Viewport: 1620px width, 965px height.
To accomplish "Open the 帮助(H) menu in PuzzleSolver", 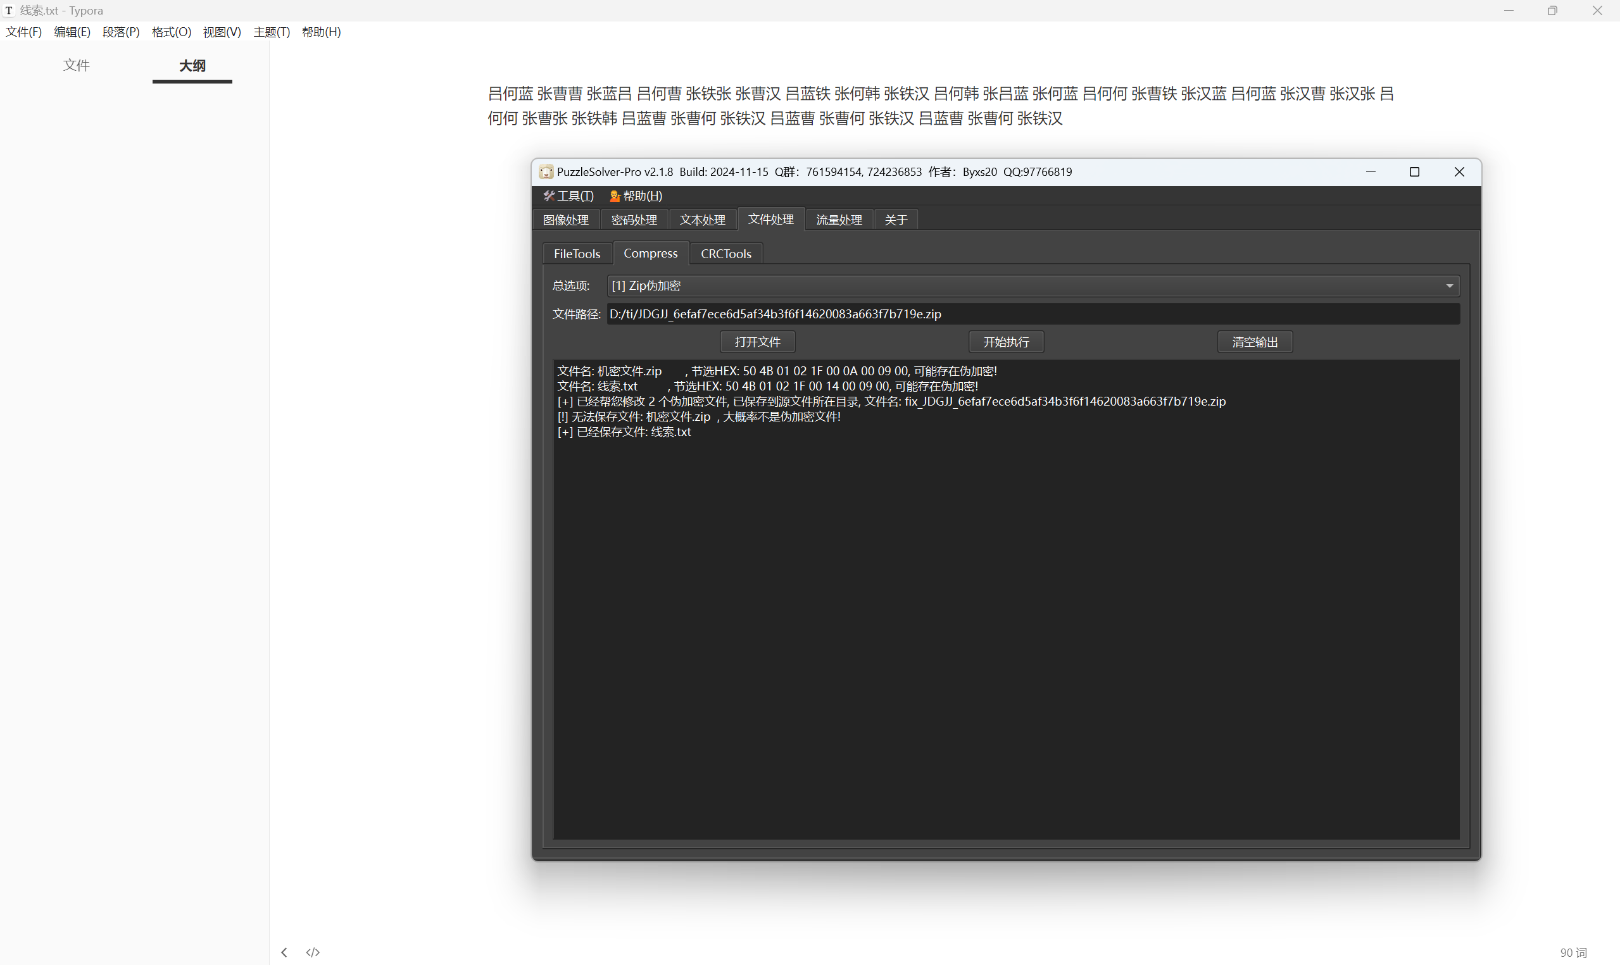I will tap(636, 196).
